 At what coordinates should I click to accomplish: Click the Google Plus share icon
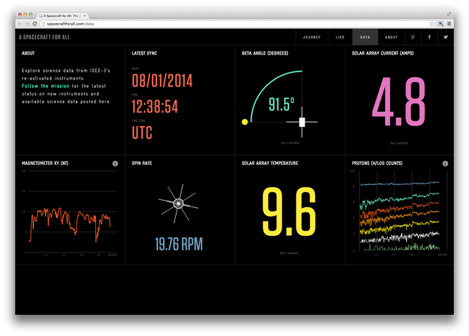414,37
